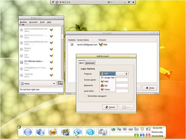Open the settings puzzle dock icon

103,132
